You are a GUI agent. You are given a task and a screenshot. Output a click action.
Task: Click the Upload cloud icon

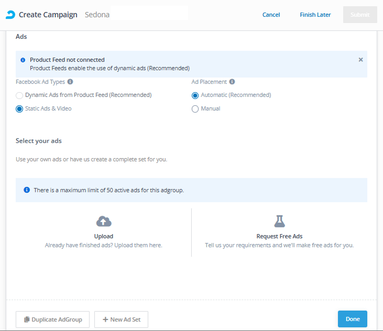pyautogui.click(x=104, y=221)
